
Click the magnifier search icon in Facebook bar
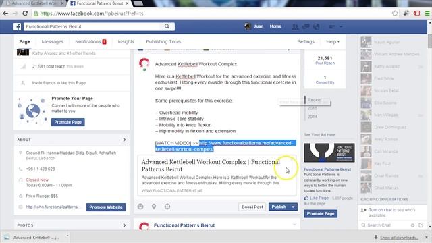tap(167, 26)
